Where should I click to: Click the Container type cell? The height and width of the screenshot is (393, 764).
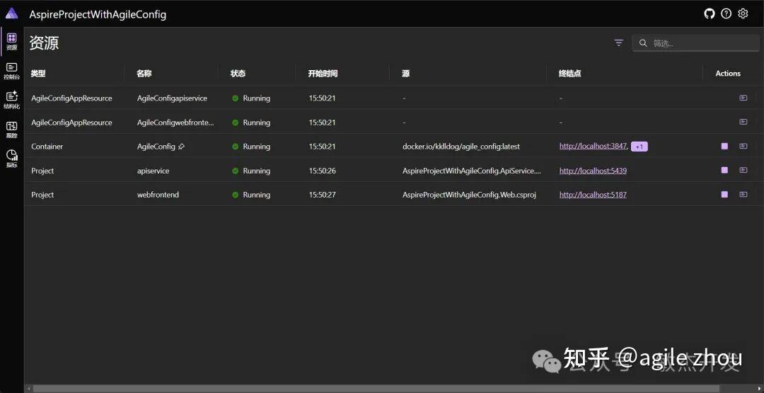(x=47, y=147)
